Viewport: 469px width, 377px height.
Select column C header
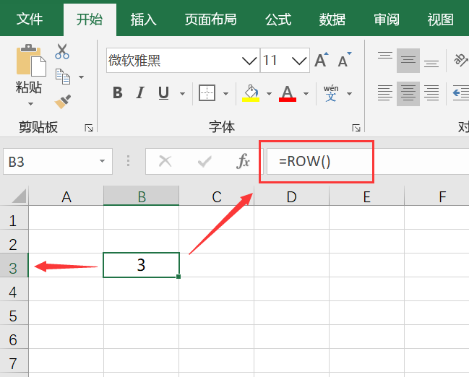tap(217, 196)
